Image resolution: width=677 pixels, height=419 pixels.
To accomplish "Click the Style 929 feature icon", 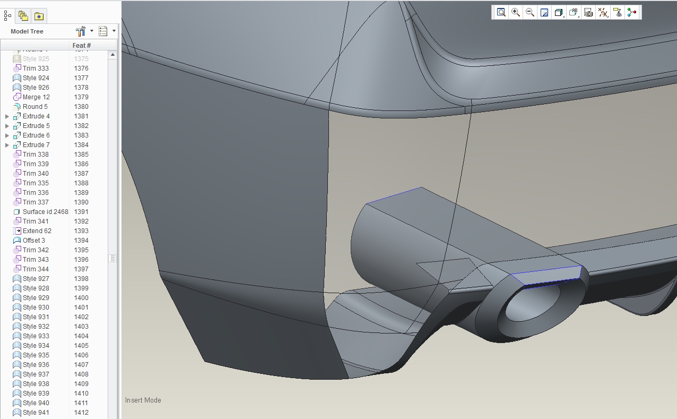I will click(x=17, y=298).
